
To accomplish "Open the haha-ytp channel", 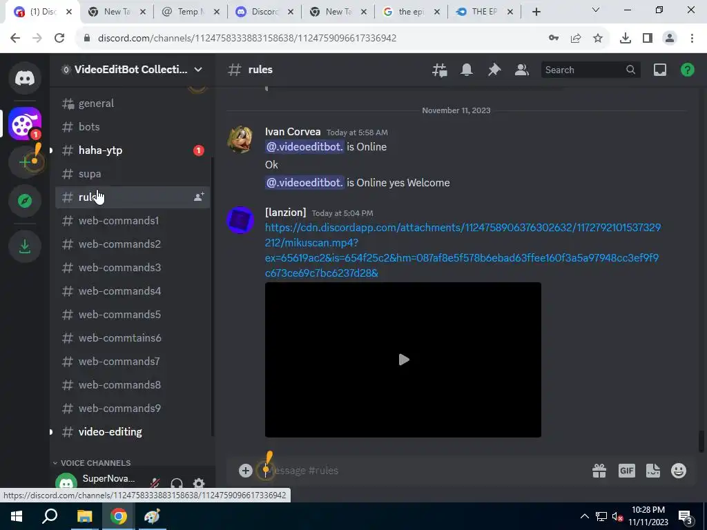I will (133, 150).
